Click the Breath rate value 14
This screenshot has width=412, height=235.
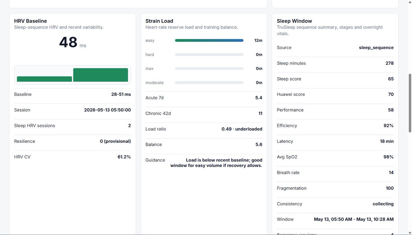coord(391,173)
